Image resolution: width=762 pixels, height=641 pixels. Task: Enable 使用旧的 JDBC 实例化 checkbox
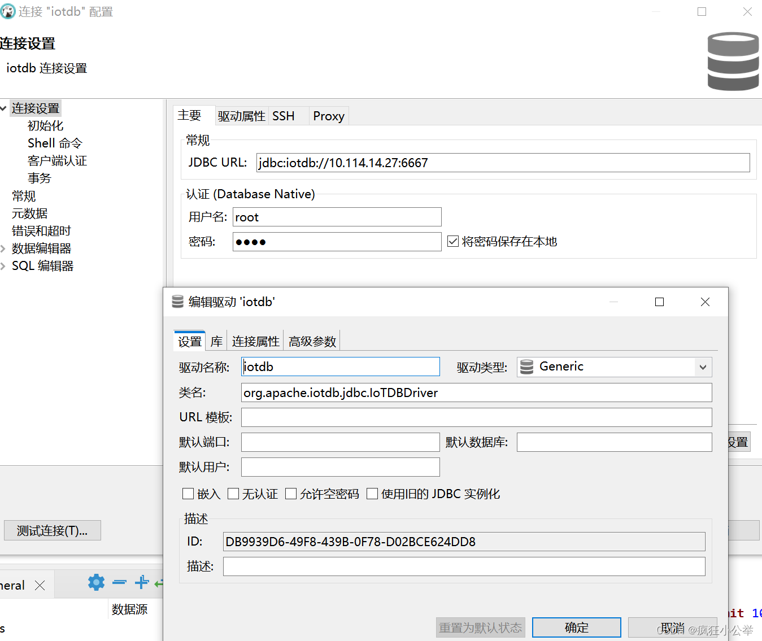point(372,494)
